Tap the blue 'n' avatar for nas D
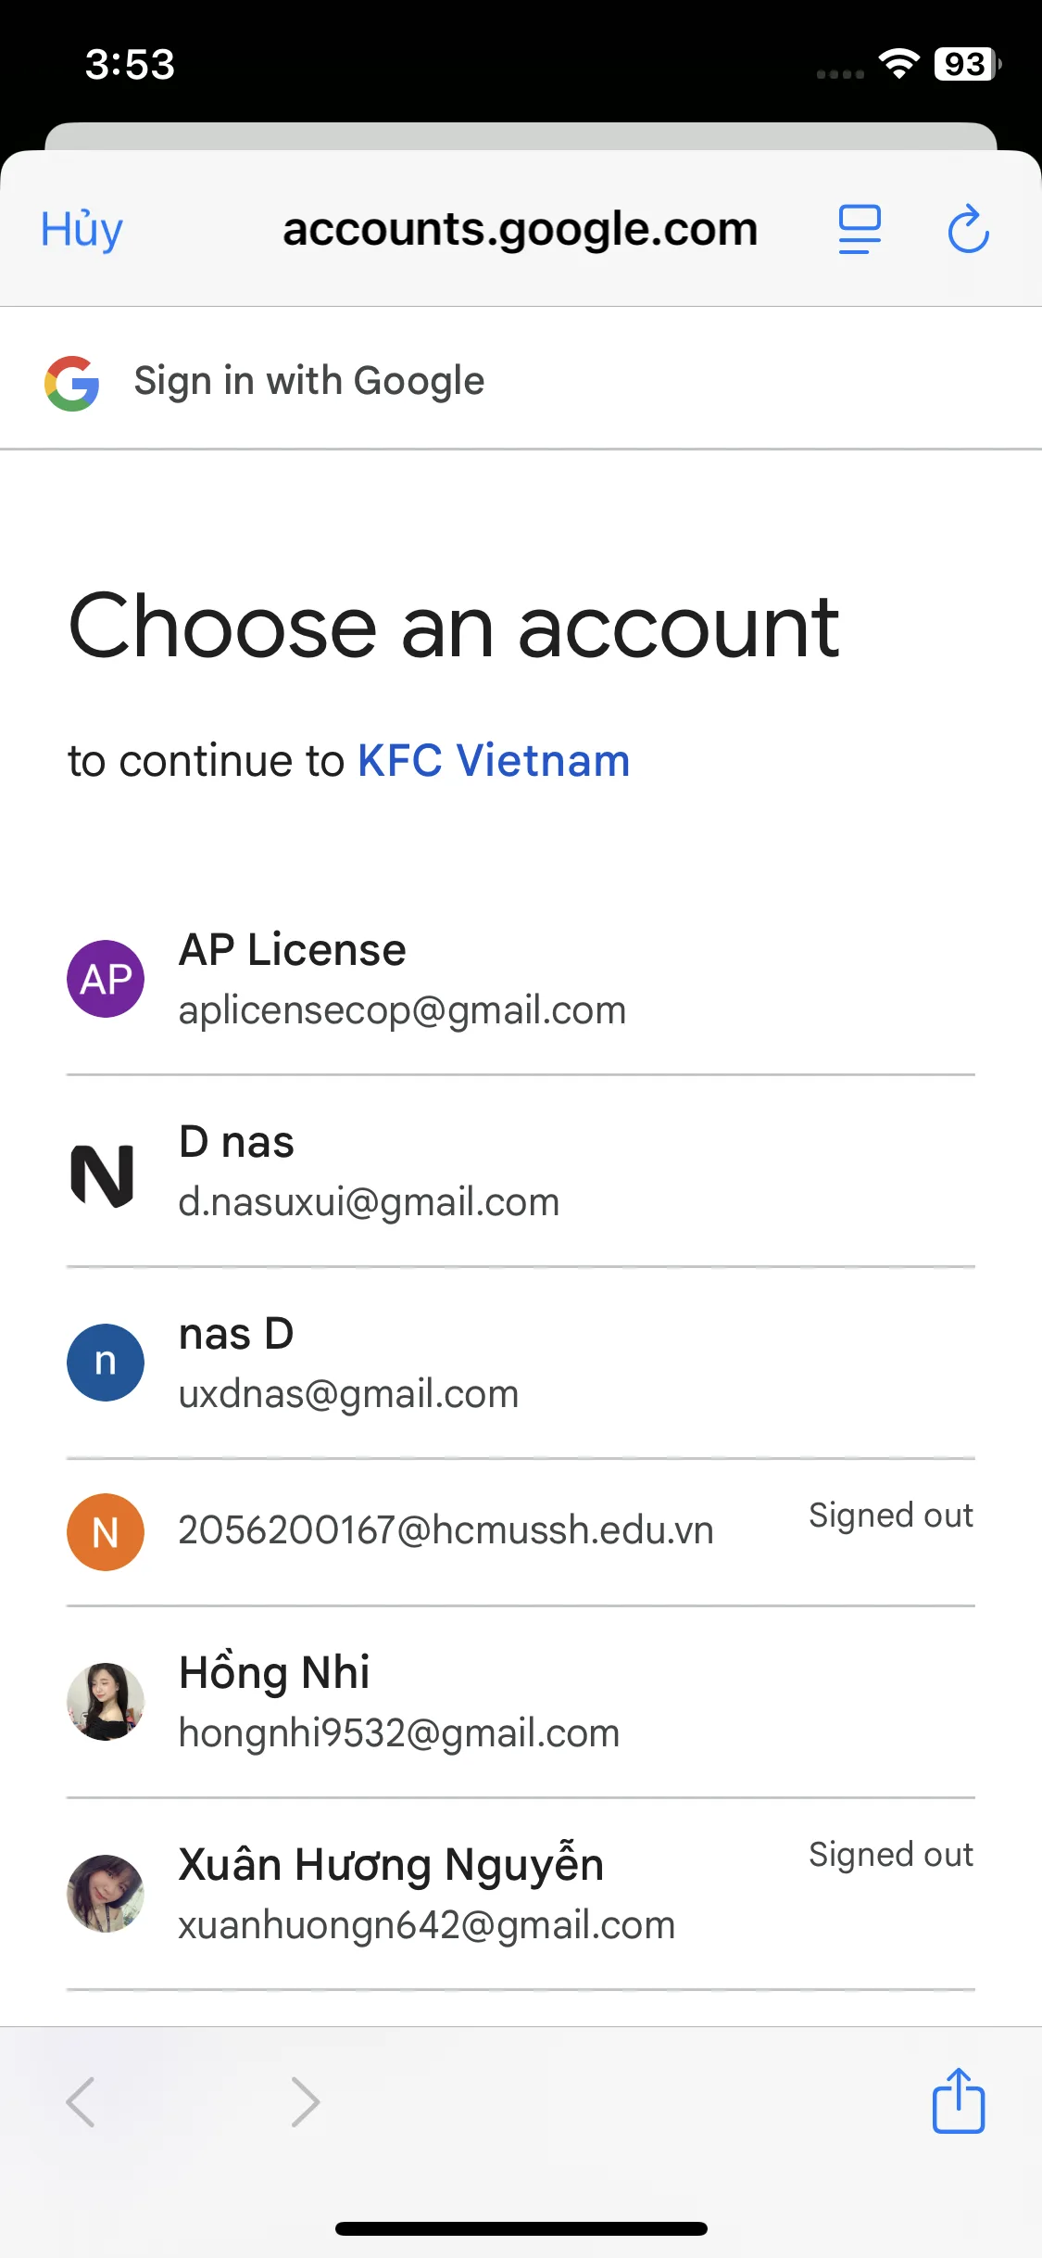This screenshot has width=1042, height=2258. click(x=106, y=1362)
